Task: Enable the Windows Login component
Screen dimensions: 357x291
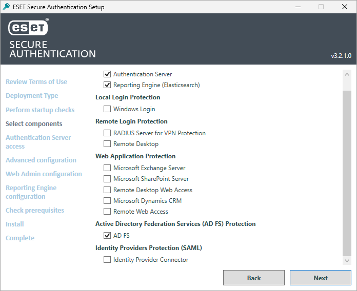Action: [x=107, y=109]
